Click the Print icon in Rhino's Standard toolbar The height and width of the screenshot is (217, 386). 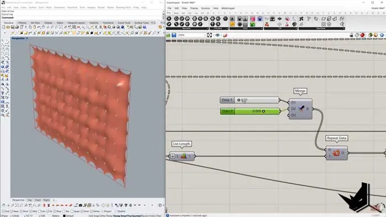17,27
